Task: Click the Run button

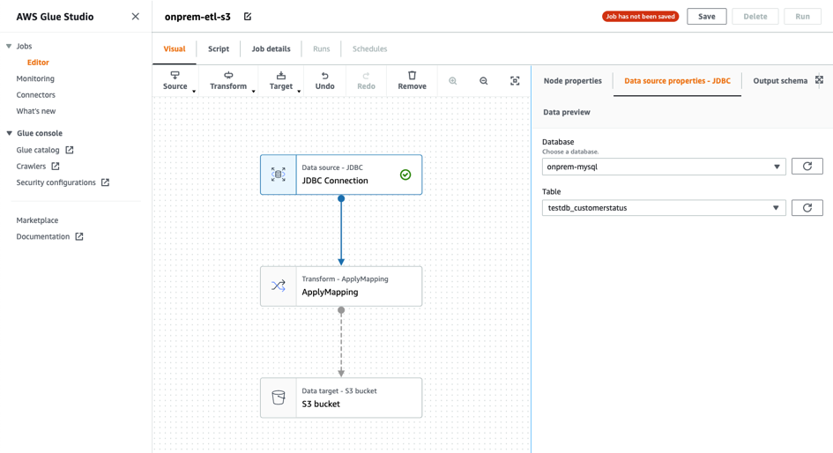Action: pyautogui.click(x=802, y=17)
